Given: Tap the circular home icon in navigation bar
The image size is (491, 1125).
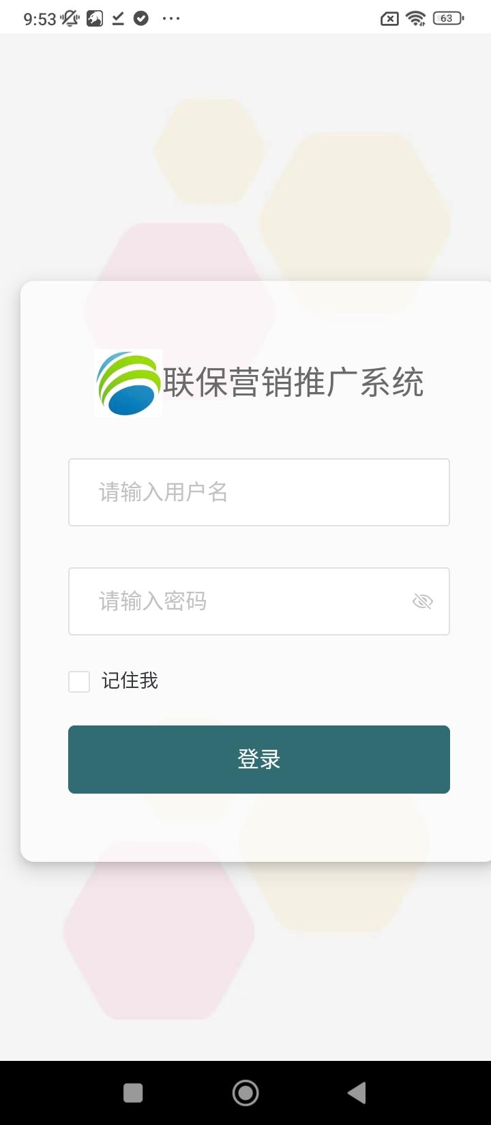Looking at the screenshot, I should 245,1092.
